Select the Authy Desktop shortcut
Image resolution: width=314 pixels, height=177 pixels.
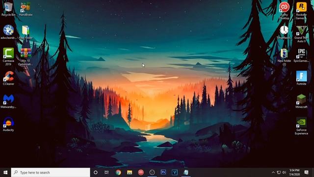[x=284, y=11]
